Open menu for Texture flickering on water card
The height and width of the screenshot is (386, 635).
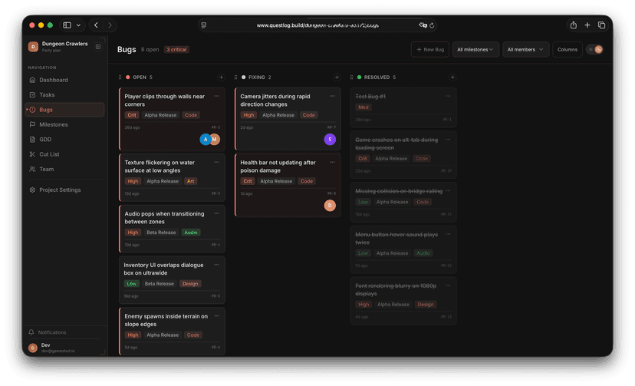[217, 163]
